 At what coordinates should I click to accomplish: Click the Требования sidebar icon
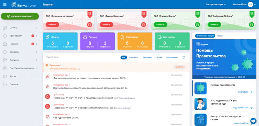(5, 36)
